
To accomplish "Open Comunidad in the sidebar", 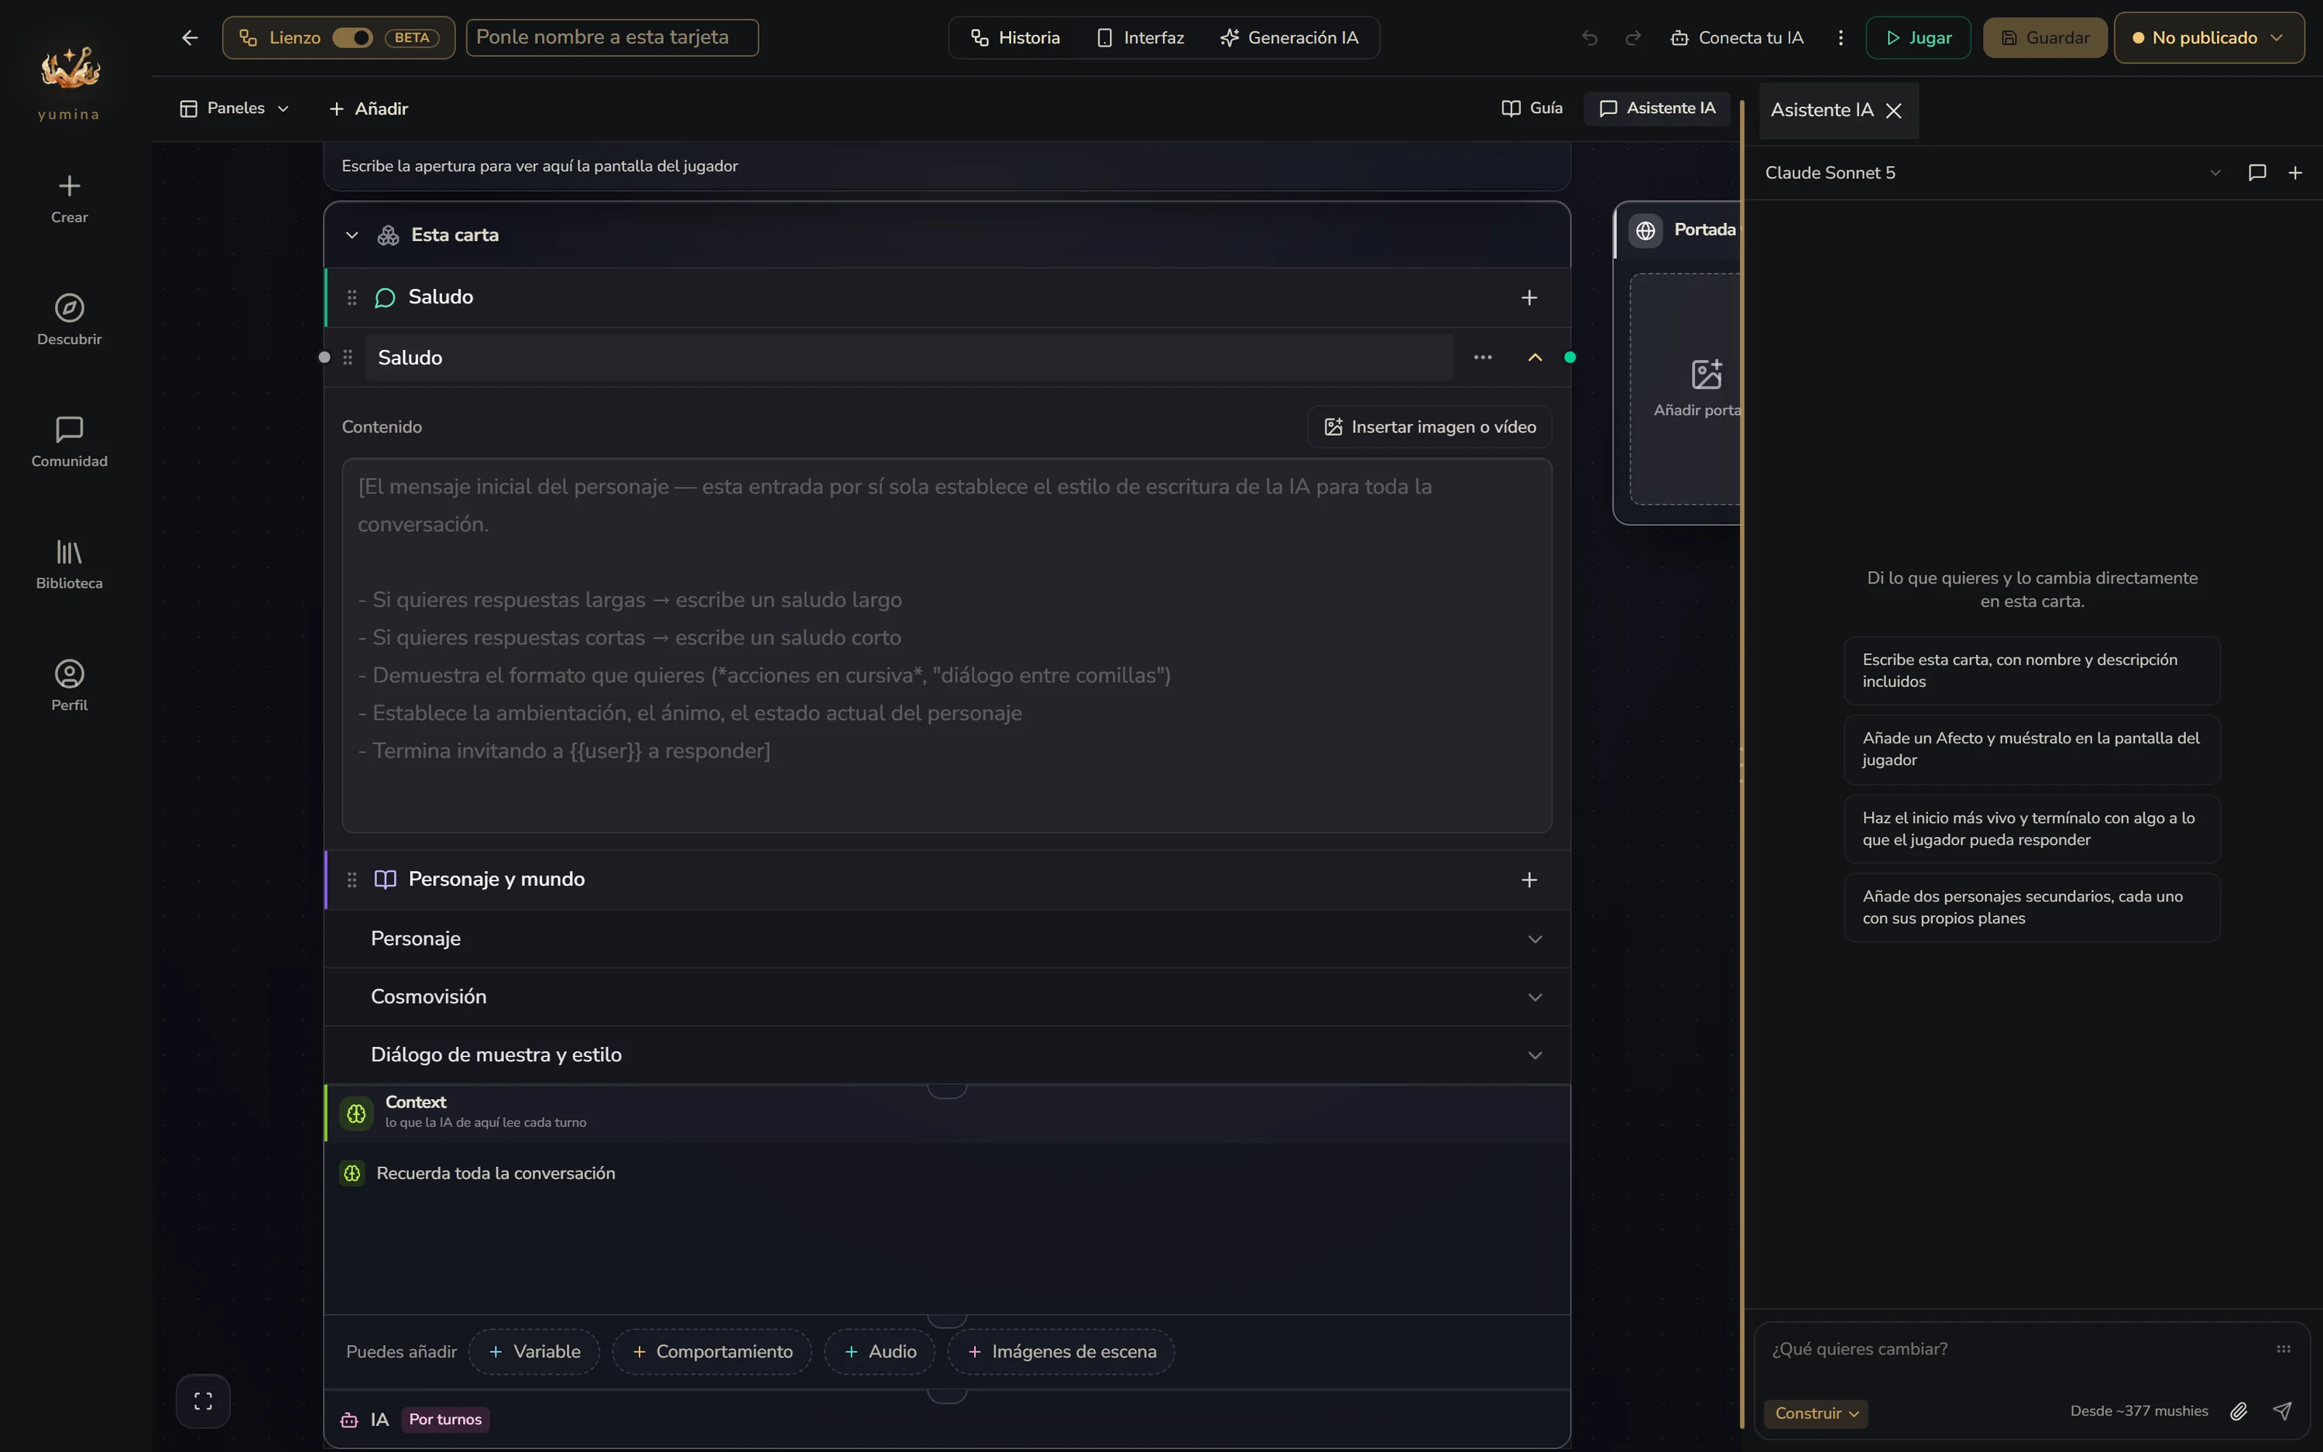I will [69, 441].
